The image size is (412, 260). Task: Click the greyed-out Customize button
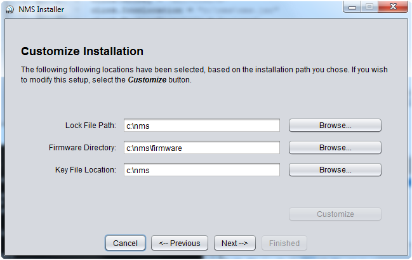(335, 214)
